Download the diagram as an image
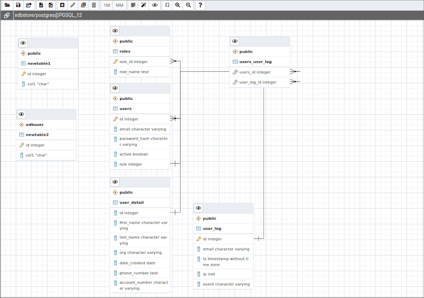The image size is (424, 298). (x=50, y=5)
